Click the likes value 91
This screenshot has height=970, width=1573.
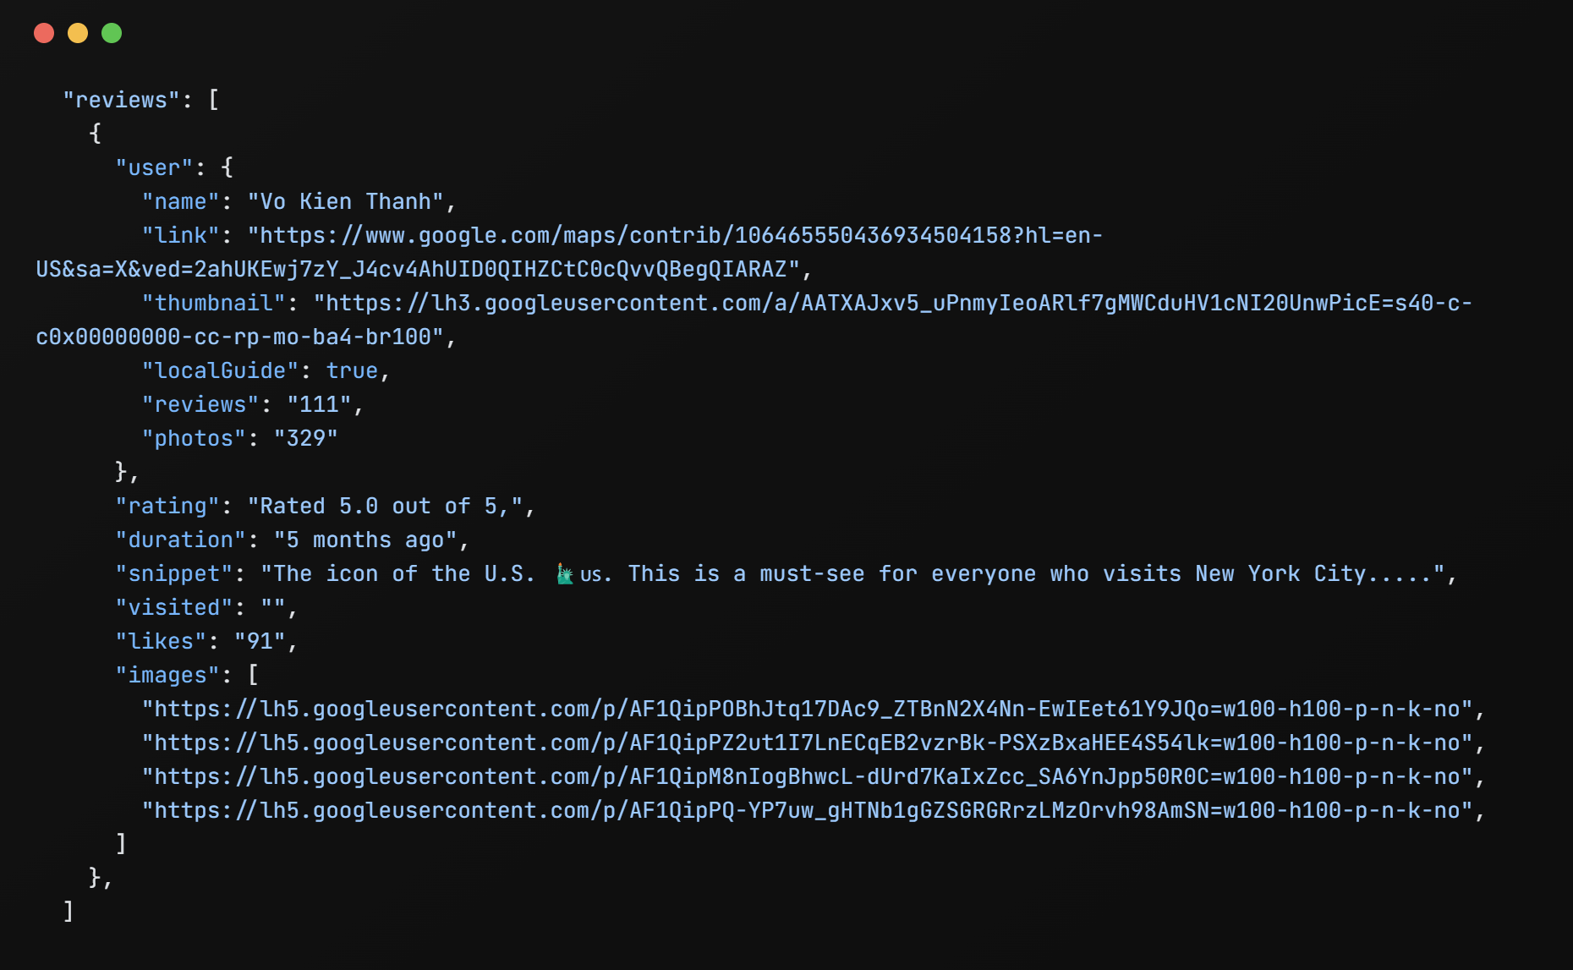pyautogui.click(x=259, y=641)
